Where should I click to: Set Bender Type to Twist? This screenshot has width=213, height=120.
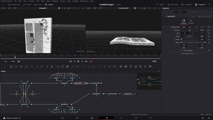coord(196,27)
